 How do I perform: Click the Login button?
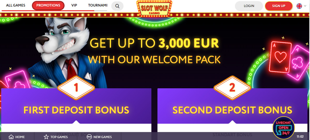tap(249, 6)
